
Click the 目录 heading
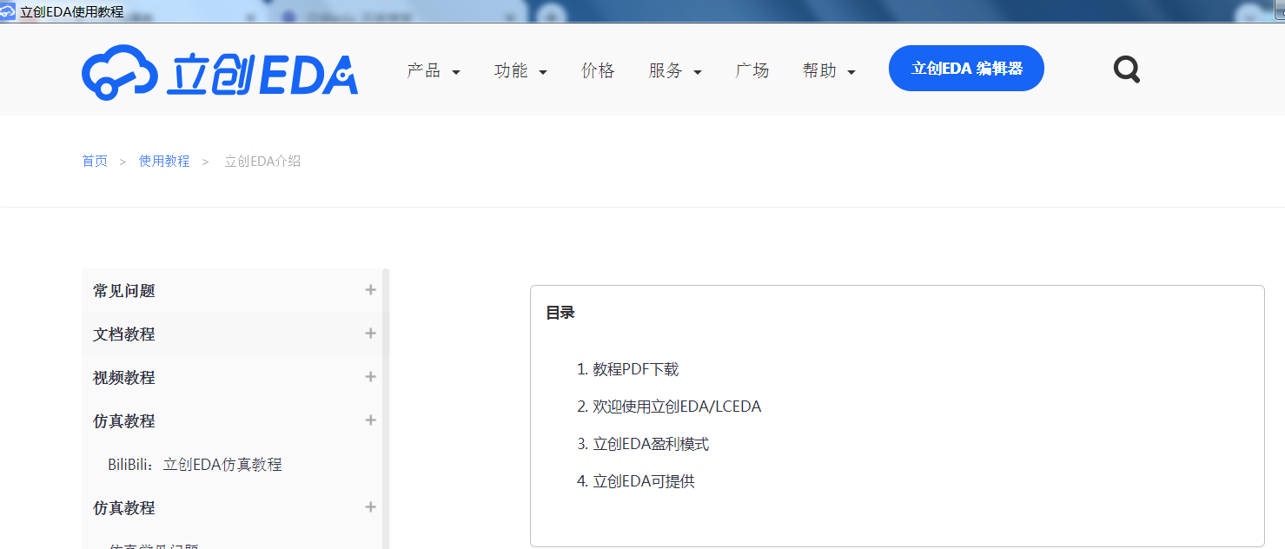[x=560, y=313]
